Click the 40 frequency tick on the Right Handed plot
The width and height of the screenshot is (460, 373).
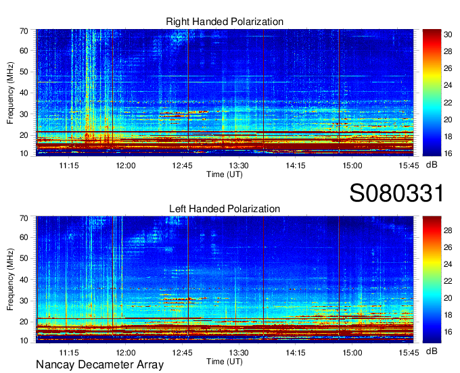click(24, 93)
